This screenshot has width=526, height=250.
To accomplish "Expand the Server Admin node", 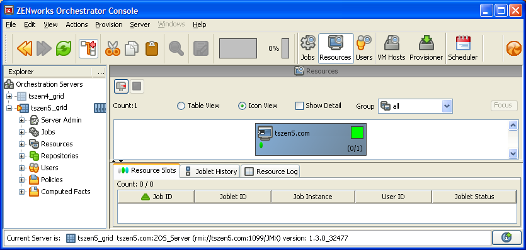I will pyautogui.click(x=22, y=120).
